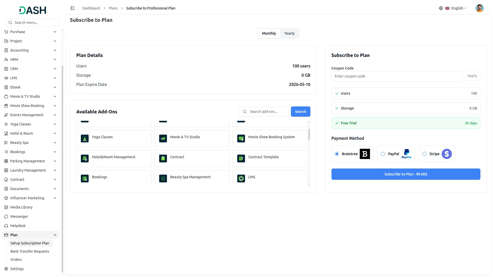Click the Contract Template add-on icon
The height and width of the screenshot is (277, 493).
tap(241, 159)
